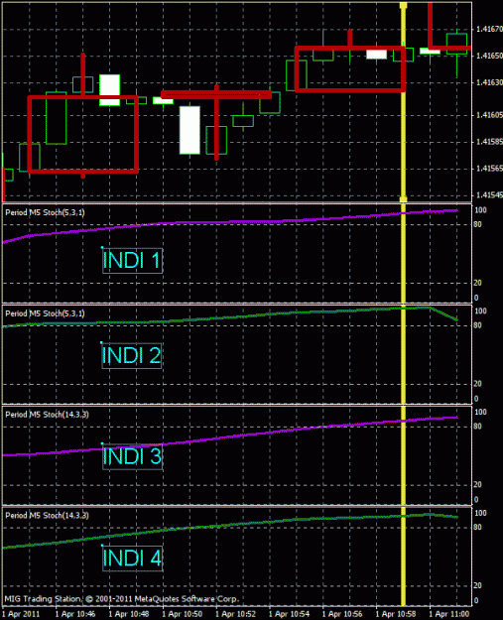The height and width of the screenshot is (620, 503).
Task: Click the 20 level in INDI 2 panel scale
Action: [477, 384]
